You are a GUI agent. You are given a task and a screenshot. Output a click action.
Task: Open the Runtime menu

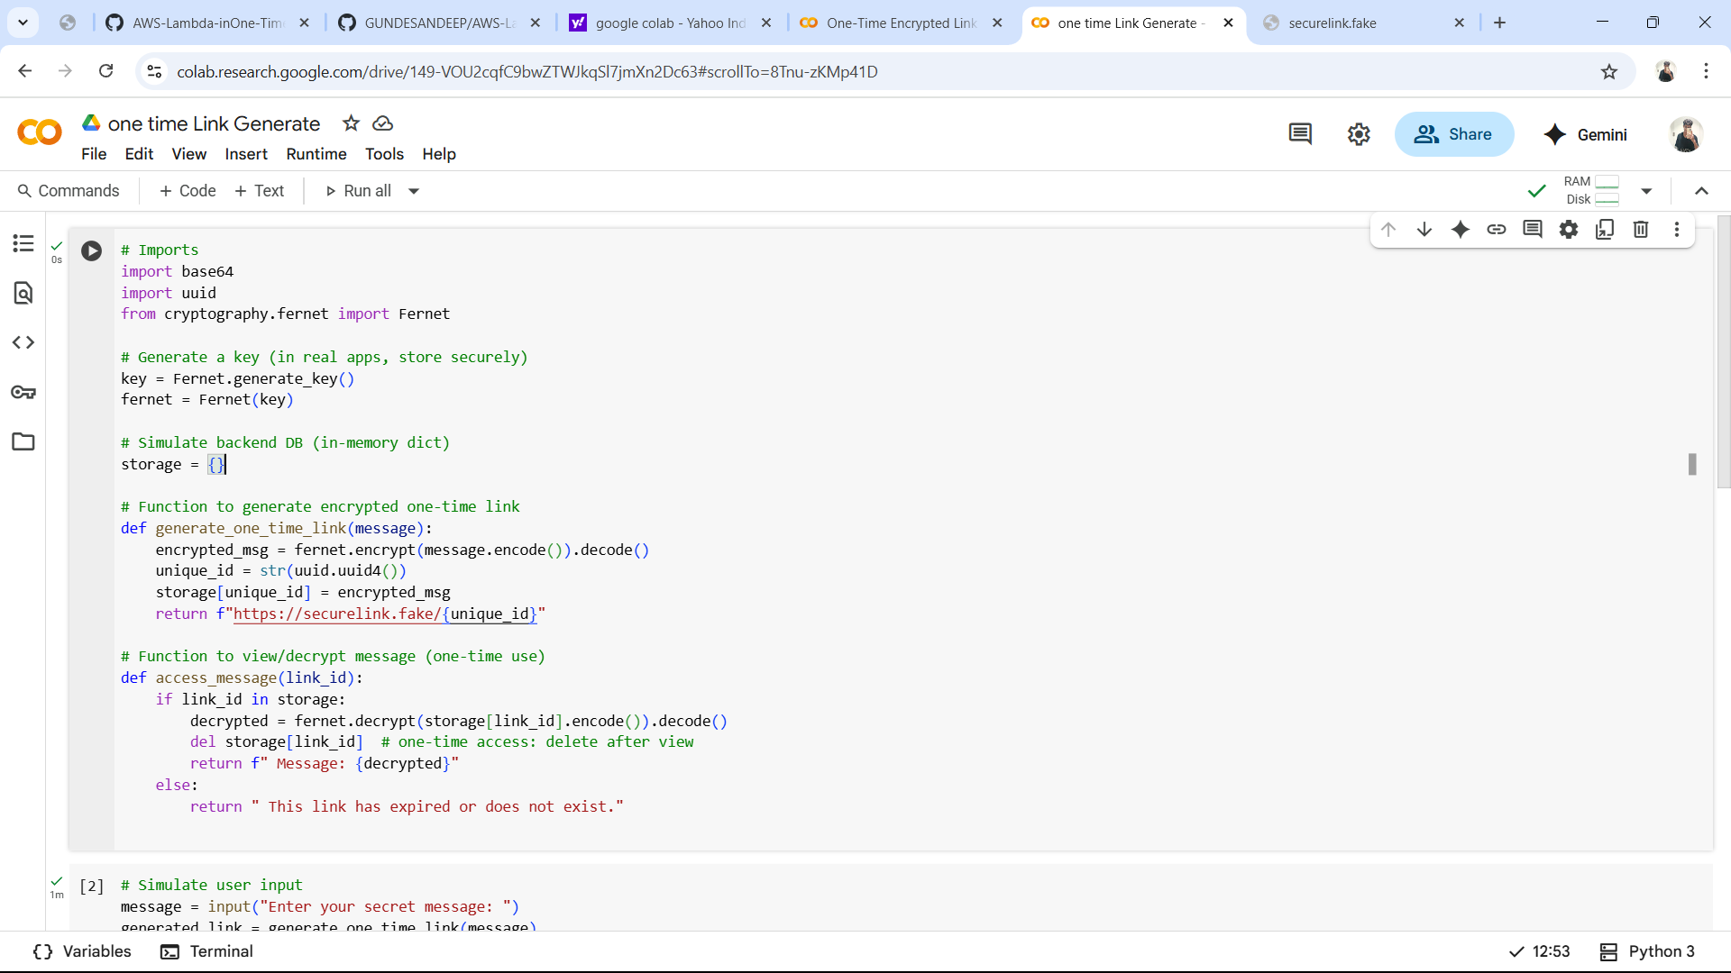[x=316, y=154]
